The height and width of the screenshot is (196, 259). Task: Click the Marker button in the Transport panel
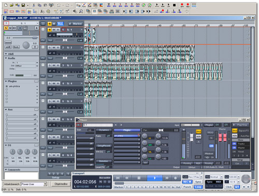119,187
